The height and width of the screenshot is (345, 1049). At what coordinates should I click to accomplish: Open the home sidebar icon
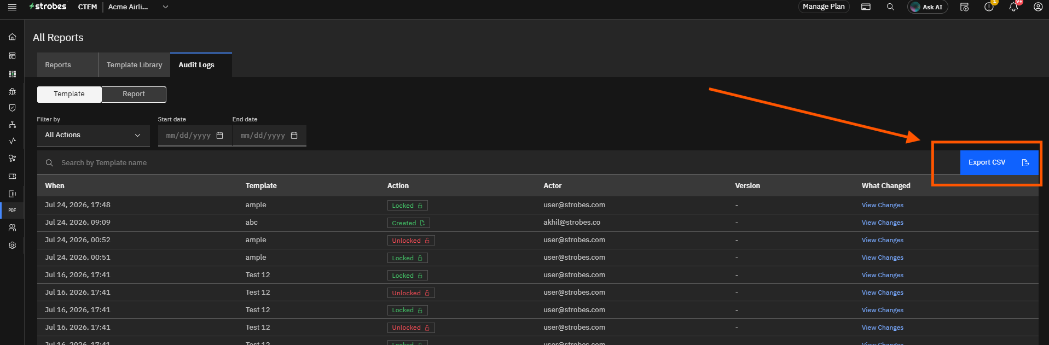12,37
